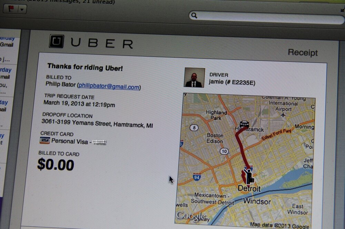Click the route 8 highway shield
This screenshot has width=345, height=229.
(194, 128)
